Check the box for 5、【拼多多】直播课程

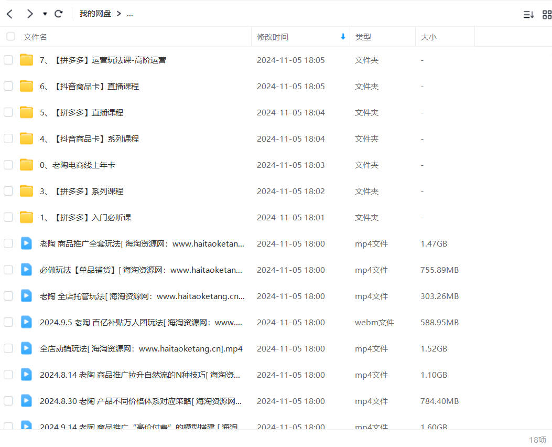(8, 112)
